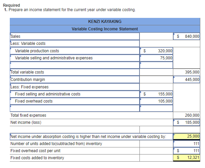The width and height of the screenshot is (205, 168).
Task: Select the Fixed overhead costs cell
Action: (75, 101)
